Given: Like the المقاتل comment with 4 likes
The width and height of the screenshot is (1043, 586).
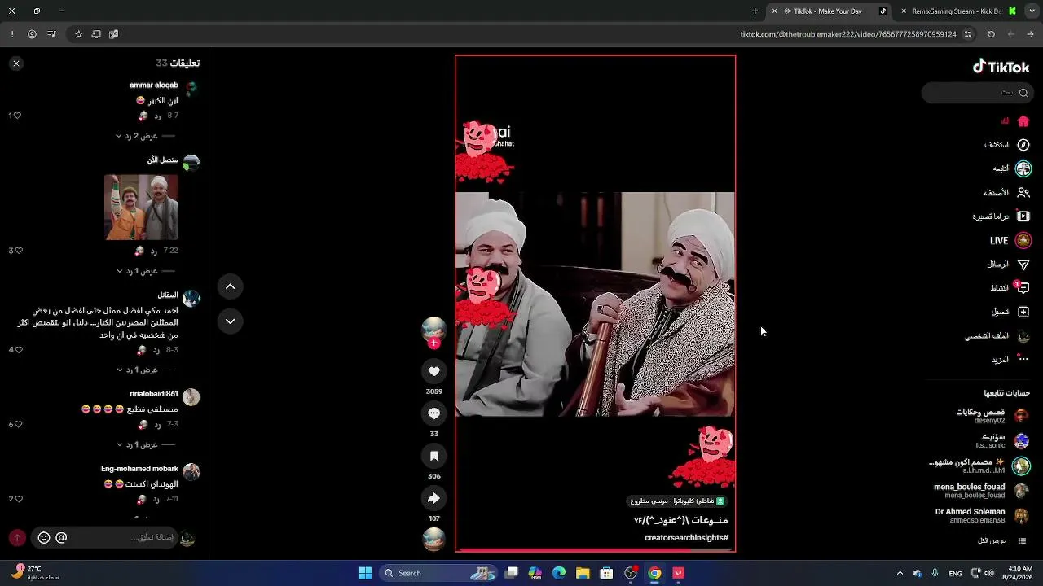Looking at the screenshot, I should point(17,350).
